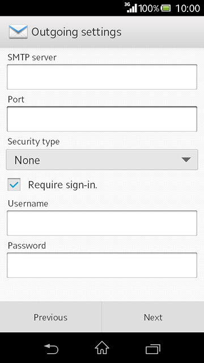The height and width of the screenshot is (363, 204).
Task: Tap the Outgoing settings title
Action: (x=76, y=32)
